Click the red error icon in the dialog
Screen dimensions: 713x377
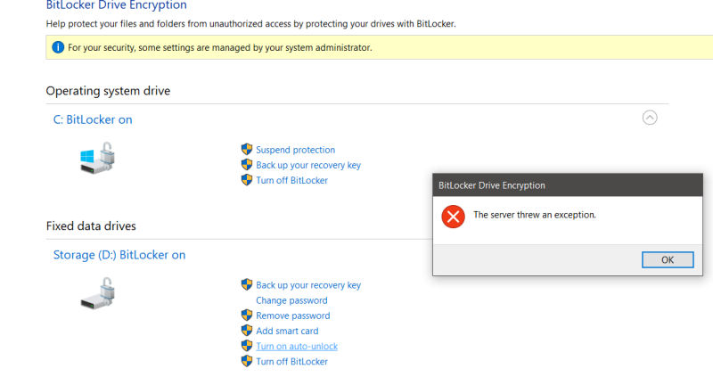click(453, 217)
